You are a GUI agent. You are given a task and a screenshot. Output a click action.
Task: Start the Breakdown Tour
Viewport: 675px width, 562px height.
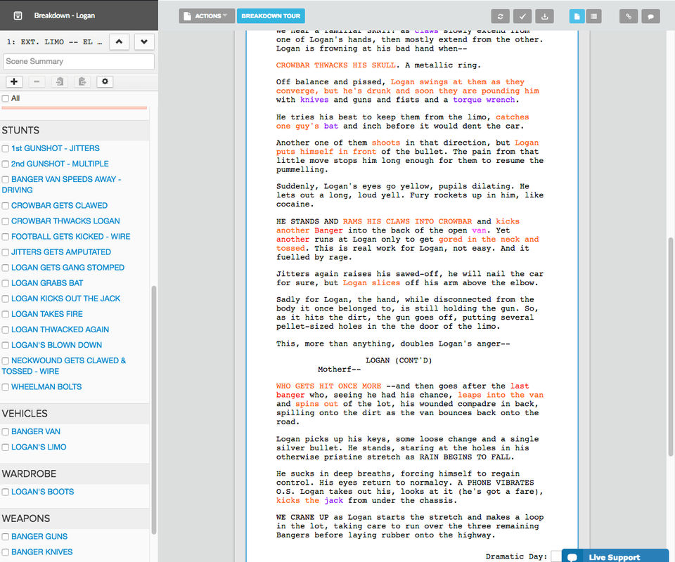(271, 16)
